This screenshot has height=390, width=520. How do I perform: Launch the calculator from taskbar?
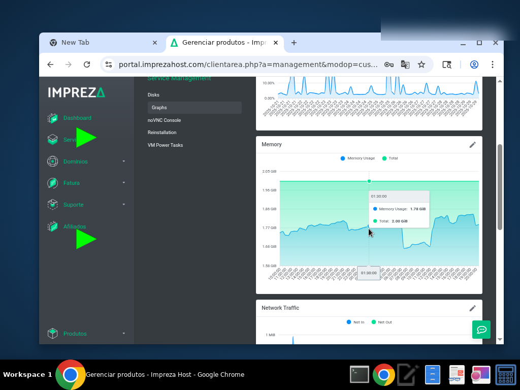click(505, 375)
